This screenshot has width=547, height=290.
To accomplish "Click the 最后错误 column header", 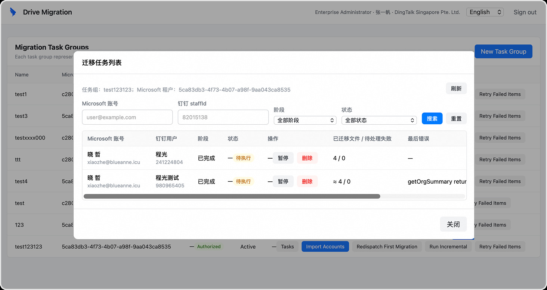I will (418, 138).
